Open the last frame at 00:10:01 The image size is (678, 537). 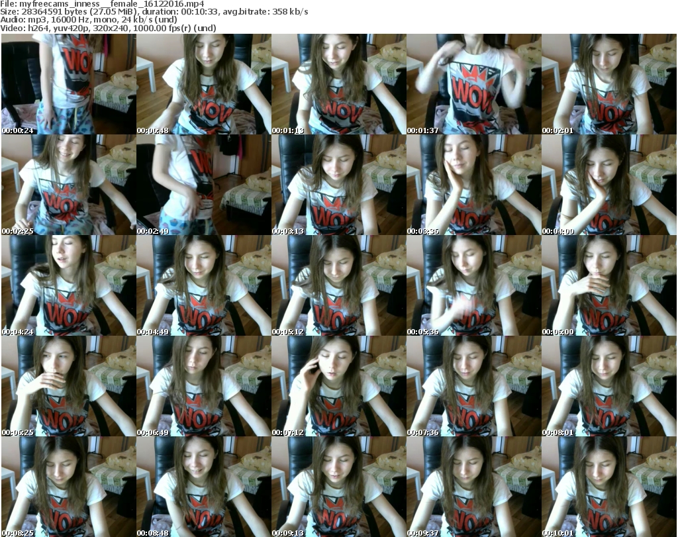click(x=608, y=487)
